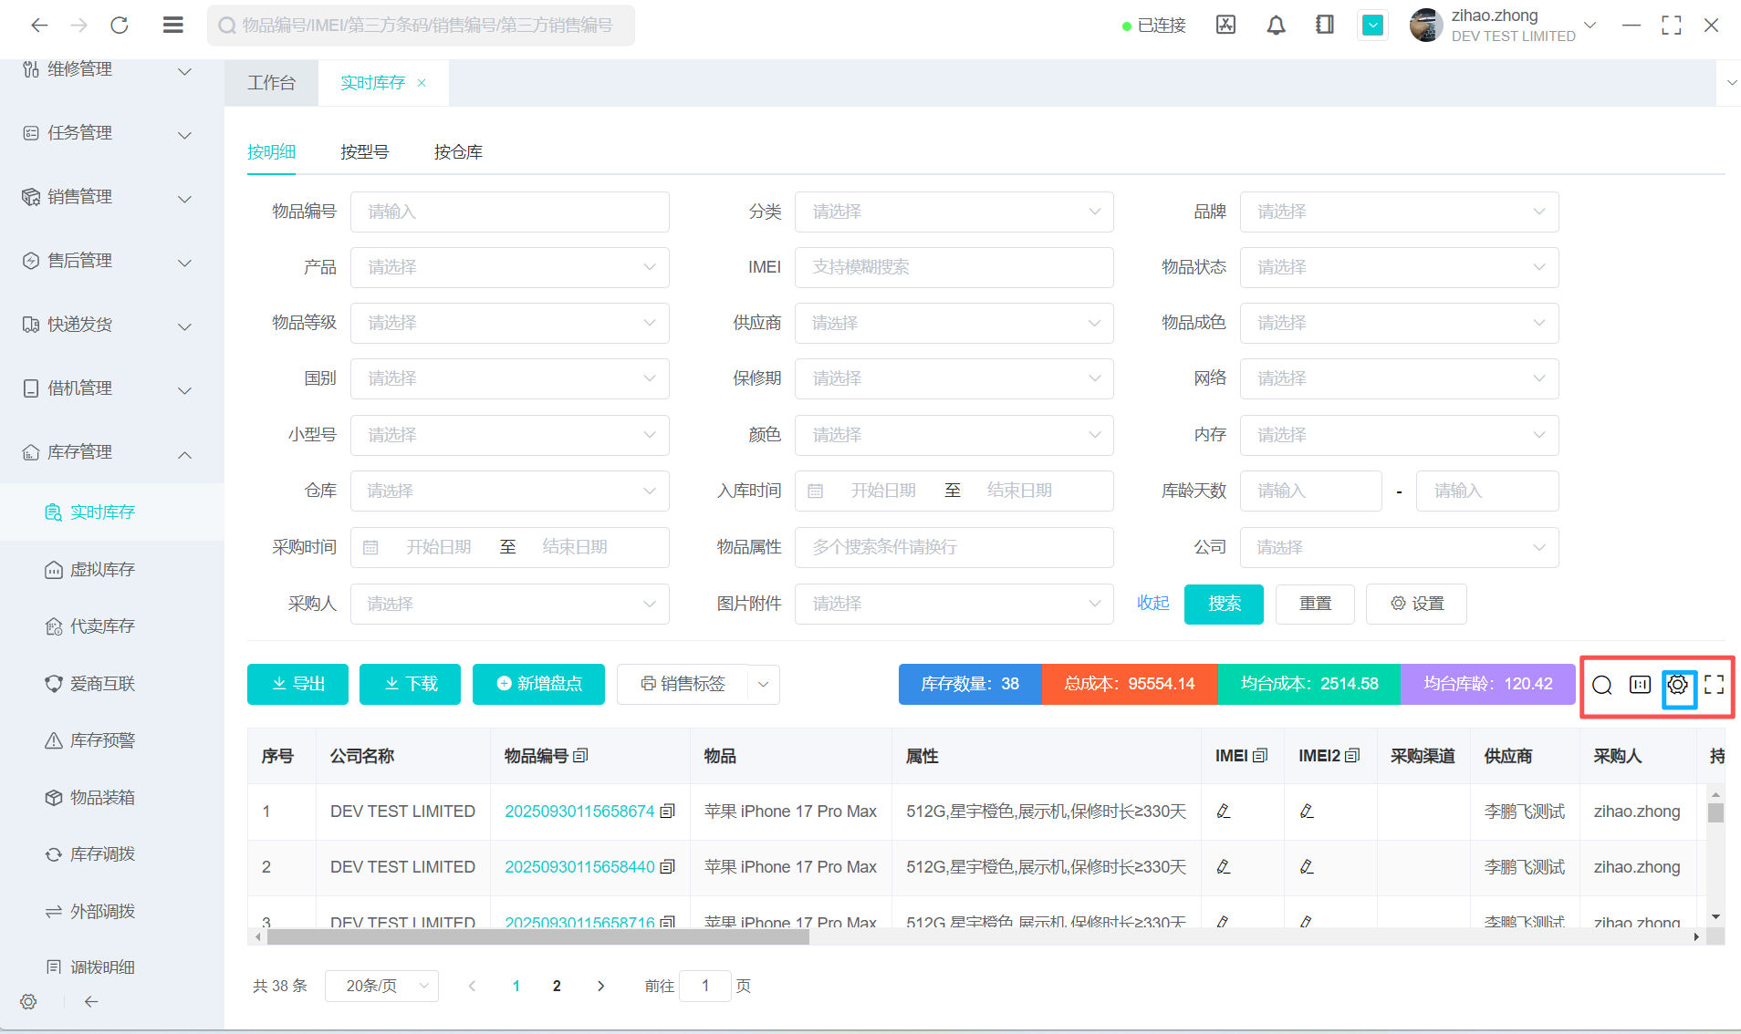1741x1034 pixels.
Task: Click the bottom-left sidebar settings gear
Action: (28, 1001)
